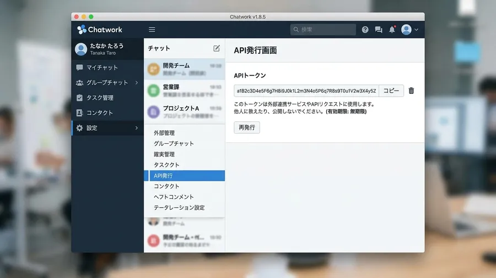Click the API token text field

pyautogui.click(x=306, y=91)
